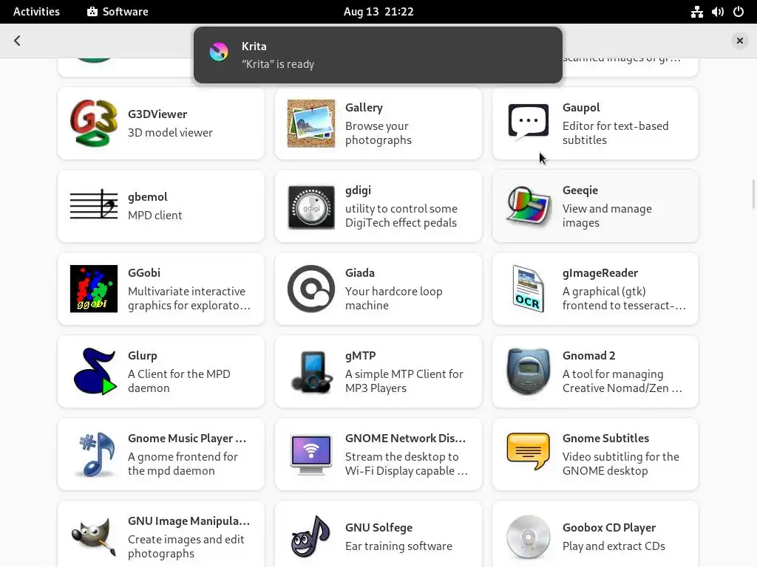Viewport: 757px width, 567px height.
Task: Click the gMTP player icon
Action: click(312, 372)
